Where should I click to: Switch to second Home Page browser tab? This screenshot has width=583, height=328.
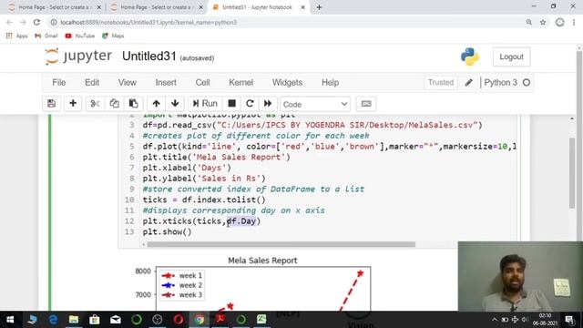(156, 7)
